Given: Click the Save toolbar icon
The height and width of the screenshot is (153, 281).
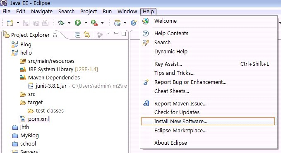Looking at the screenshot, I should point(26,23).
